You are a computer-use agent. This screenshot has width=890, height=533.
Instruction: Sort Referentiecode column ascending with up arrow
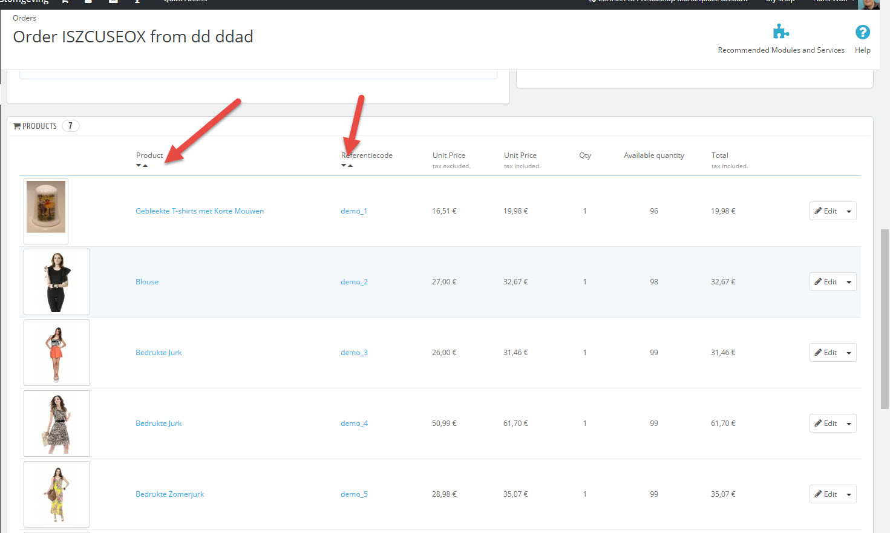350,166
